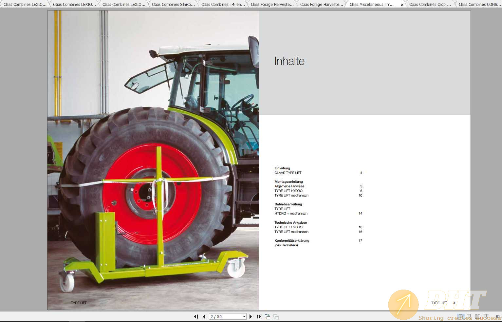Click the Allgemeine Hinweise entry
Screen dimensions: 502x322
point(289,186)
